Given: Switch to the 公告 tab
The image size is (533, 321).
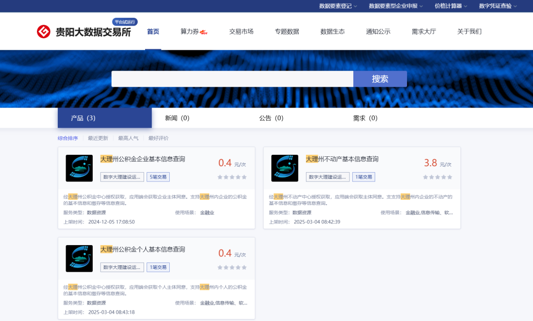Looking at the screenshot, I should (271, 118).
